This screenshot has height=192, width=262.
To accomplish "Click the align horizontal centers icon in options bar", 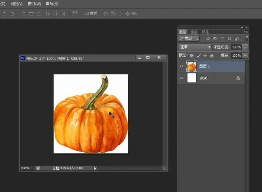I will (x=5, y=14).
